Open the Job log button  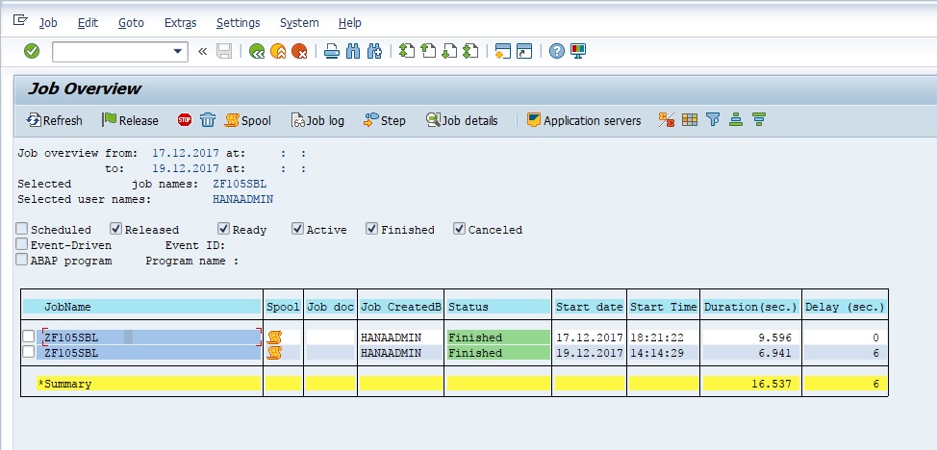point(317,120)
